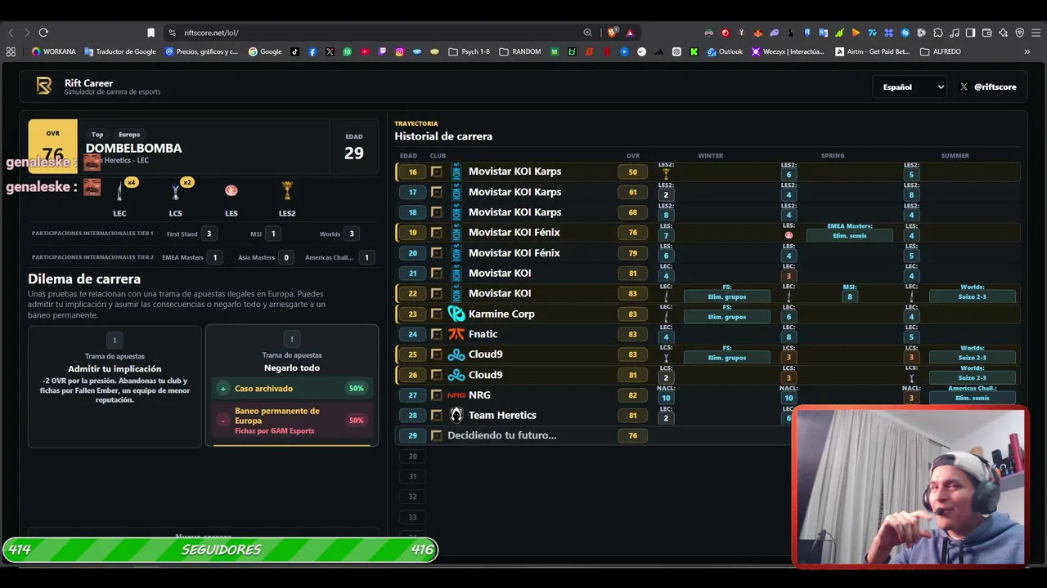Click the KOI logo in age 16 row
1047x588 pixels.
coord(456,171)
